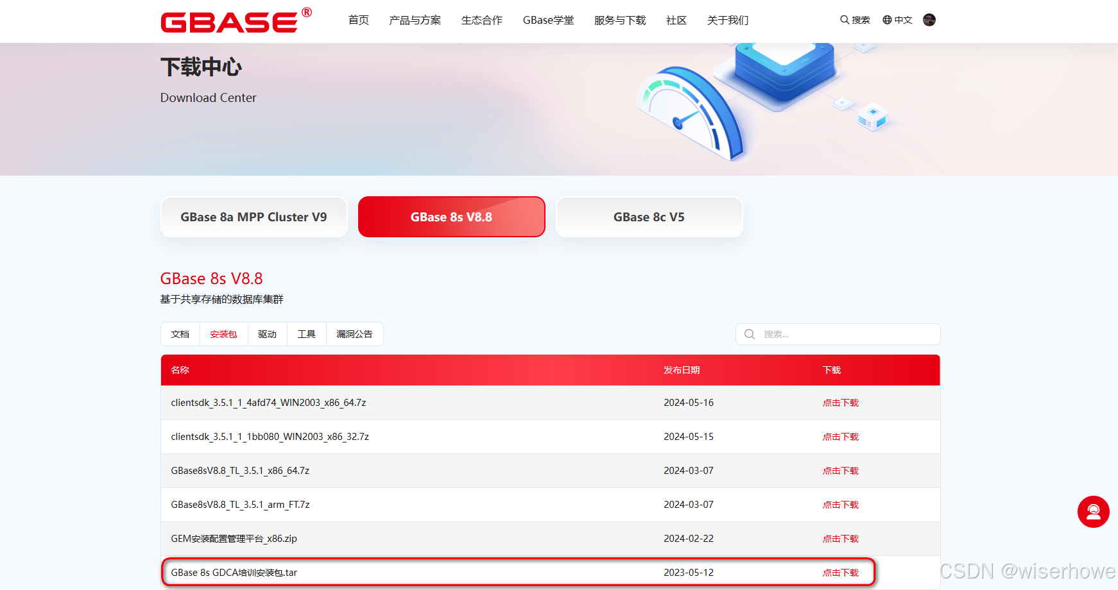The image size is (1118, 590).
Task: Open 关于我们 menu
Action: click(728, 21)
